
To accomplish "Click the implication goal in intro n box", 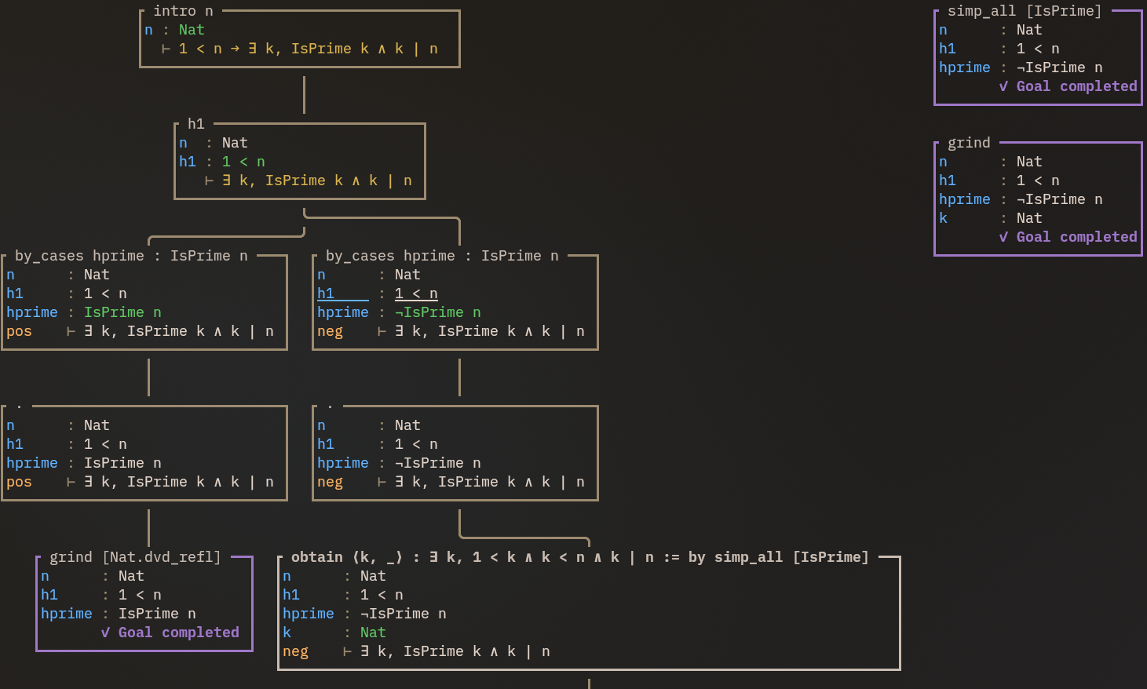I will click(308, 49).
